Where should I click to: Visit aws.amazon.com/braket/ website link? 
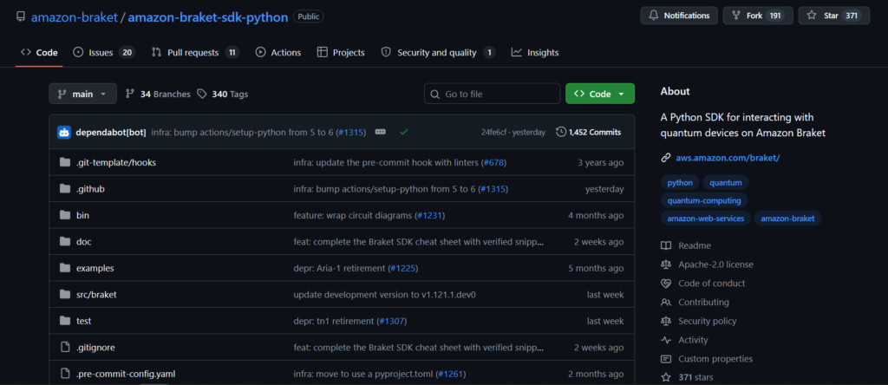tap(728, 158)
